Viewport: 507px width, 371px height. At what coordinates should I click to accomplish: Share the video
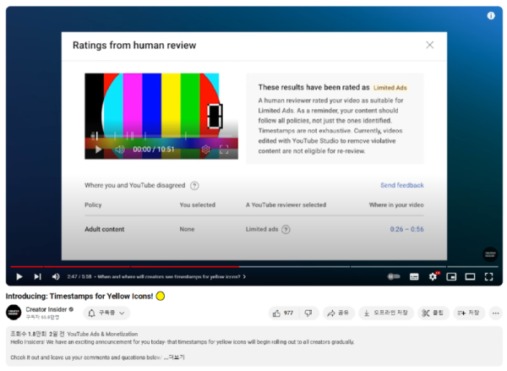click(x=338, y=313)
